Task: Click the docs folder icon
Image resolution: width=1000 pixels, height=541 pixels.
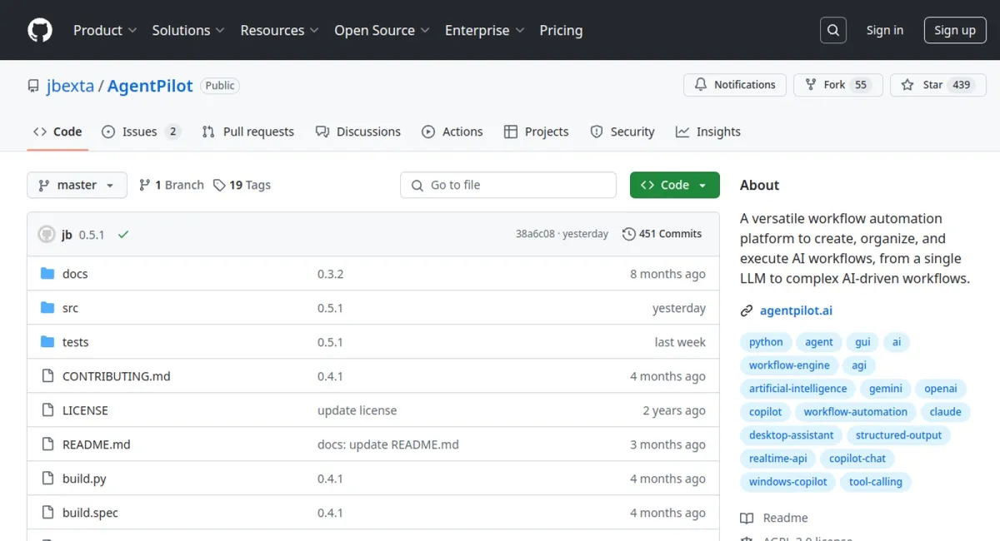Action: 47,274
